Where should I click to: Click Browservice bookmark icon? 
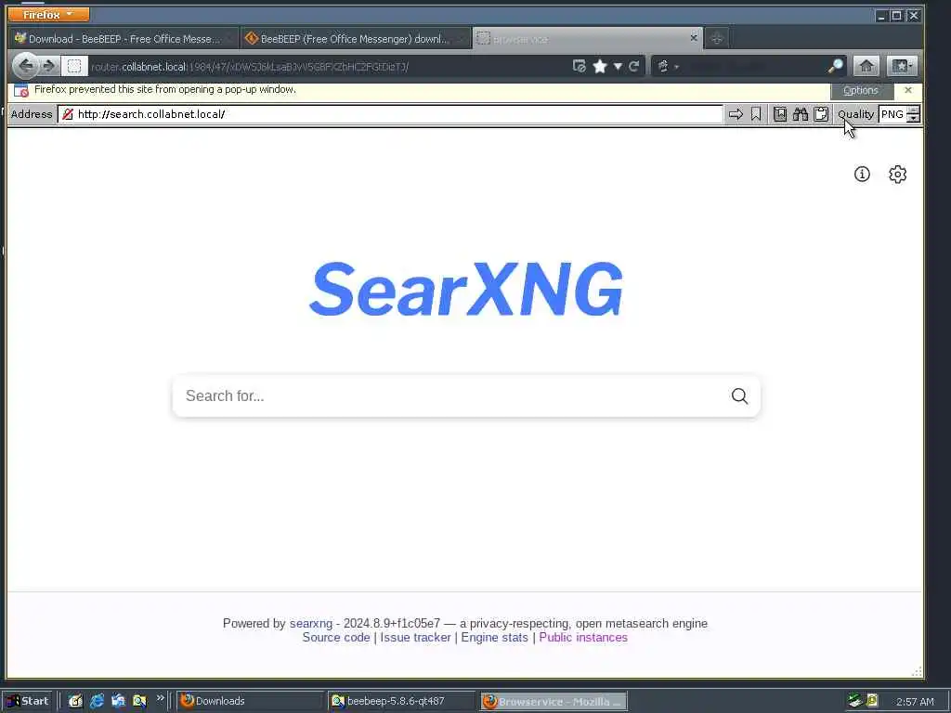pyautogui.click(x=756, y=114)
